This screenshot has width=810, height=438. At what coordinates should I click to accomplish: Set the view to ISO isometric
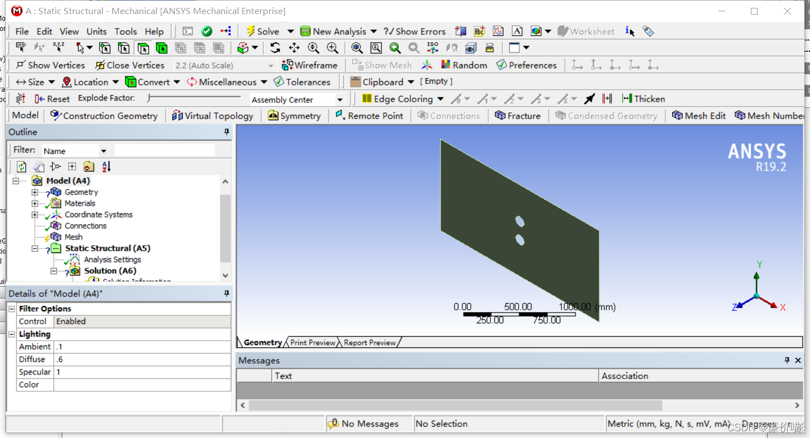(433, 48)
